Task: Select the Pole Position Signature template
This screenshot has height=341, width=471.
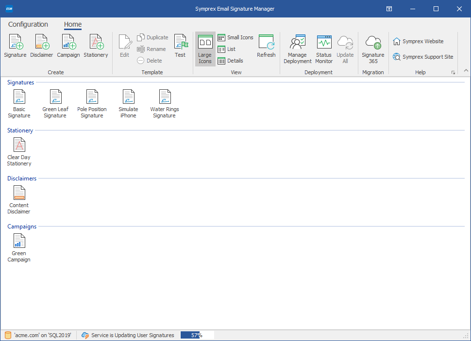Action: [x=92, y=104]
